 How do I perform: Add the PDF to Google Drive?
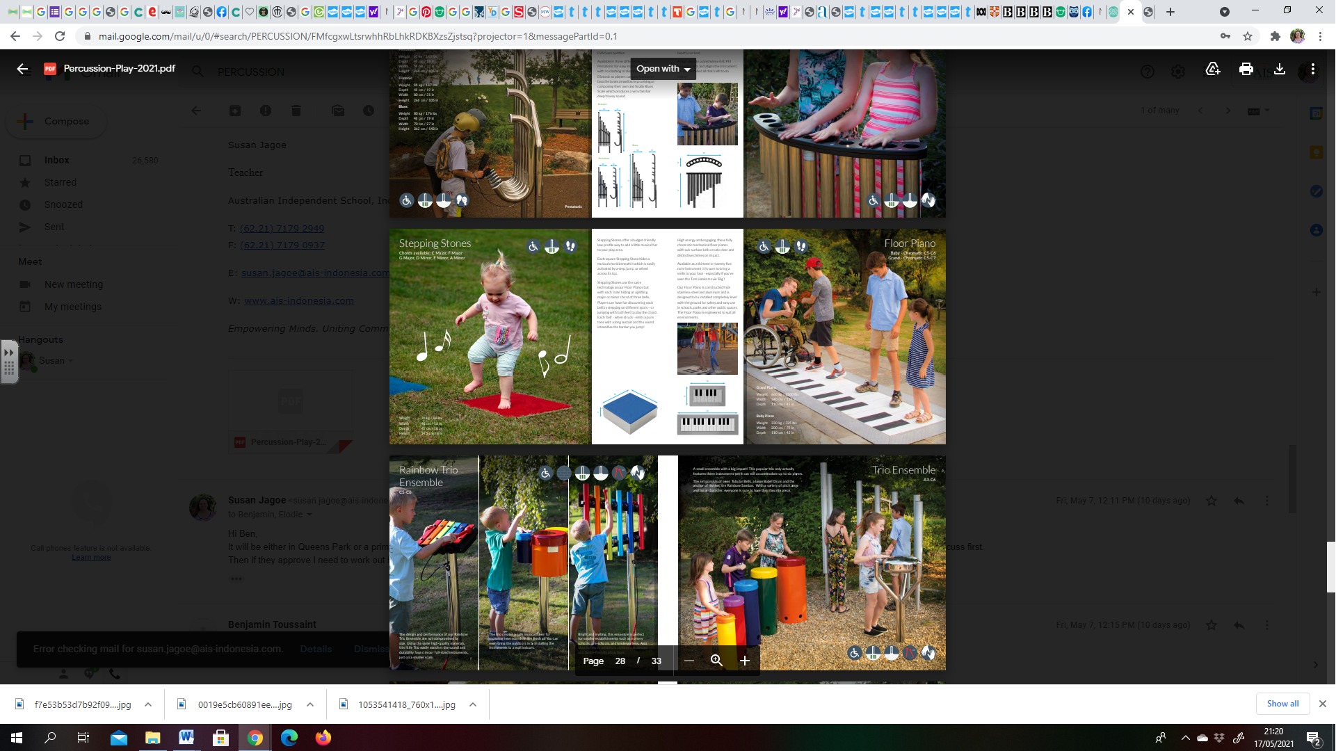click(1213, 69)
